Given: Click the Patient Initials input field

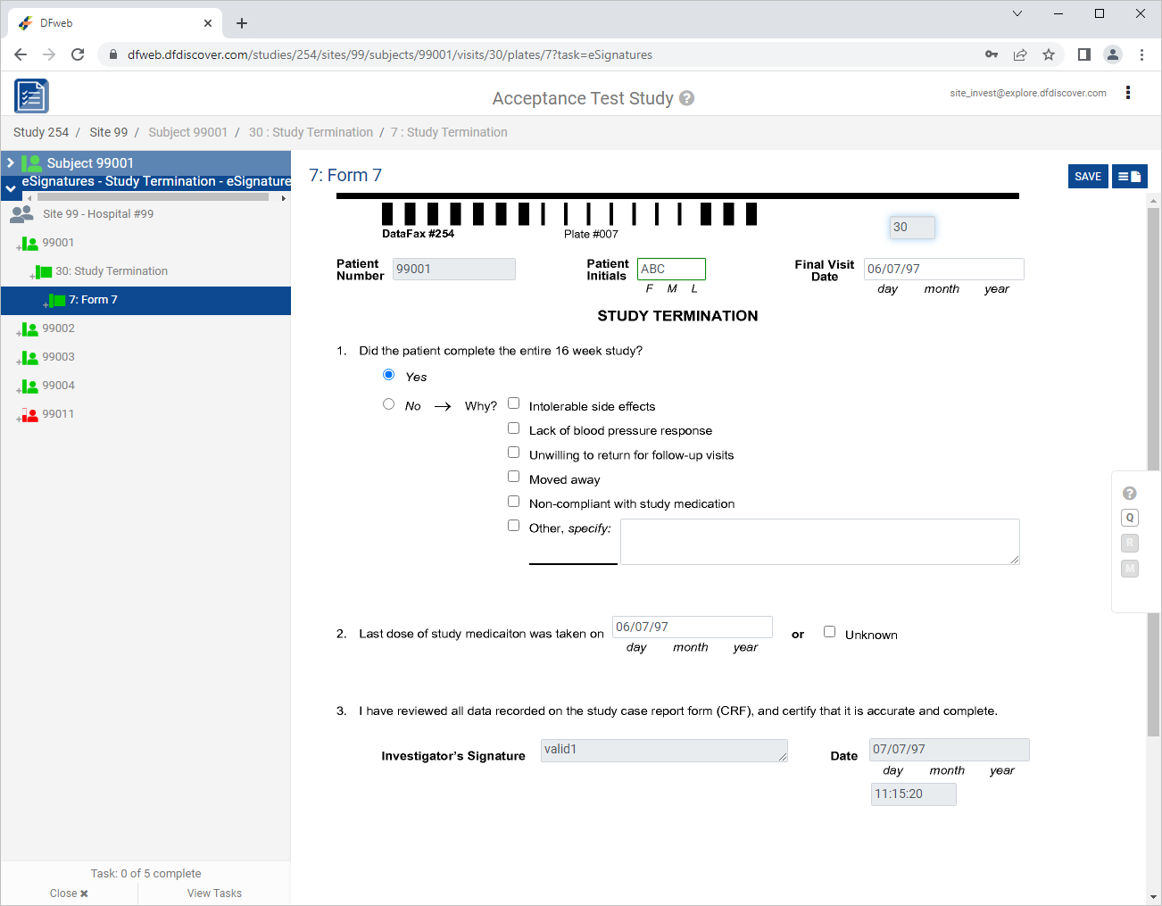Looking at the screenshot, I should tap(671, 269).
